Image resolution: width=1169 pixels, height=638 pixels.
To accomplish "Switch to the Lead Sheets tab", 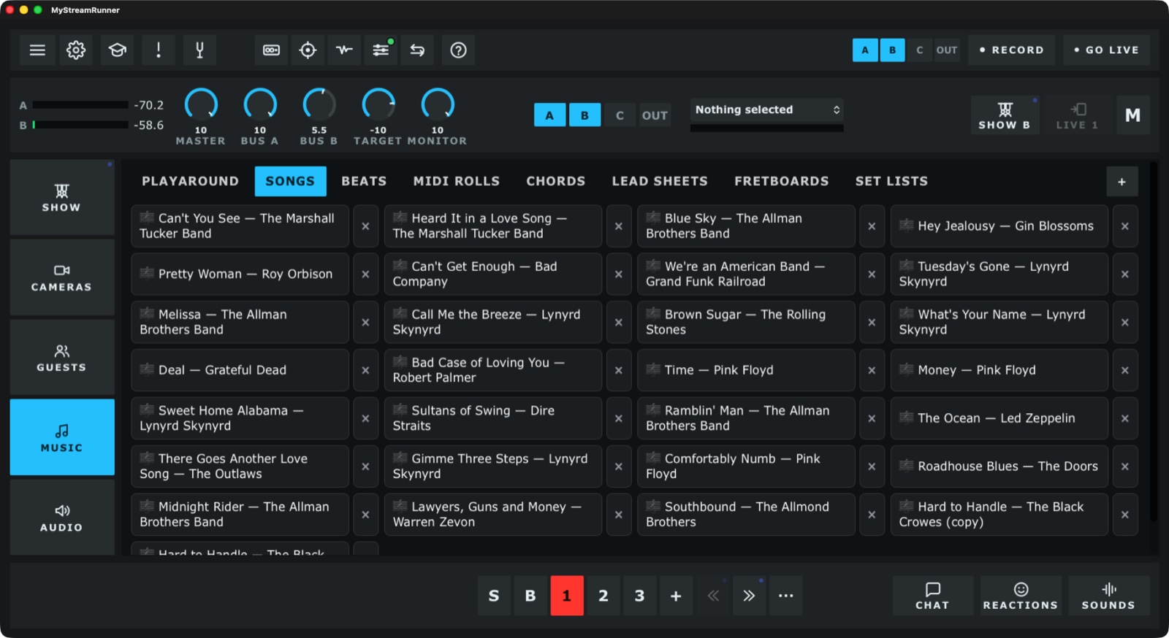I will tap(660, 181).
